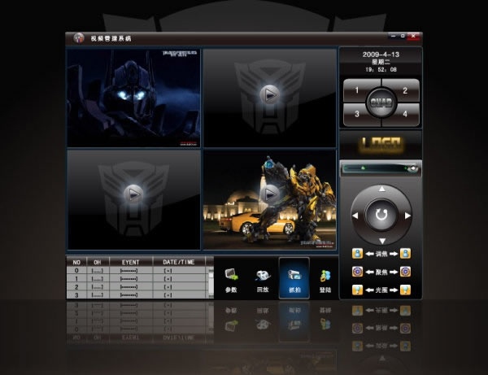
Task: Click the application icon in title bar
Action: pyautogui.click(x=79, y=38)
